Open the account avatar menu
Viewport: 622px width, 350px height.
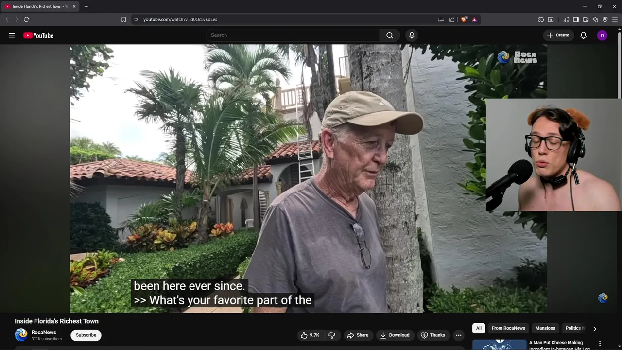(x=602, y=35)
